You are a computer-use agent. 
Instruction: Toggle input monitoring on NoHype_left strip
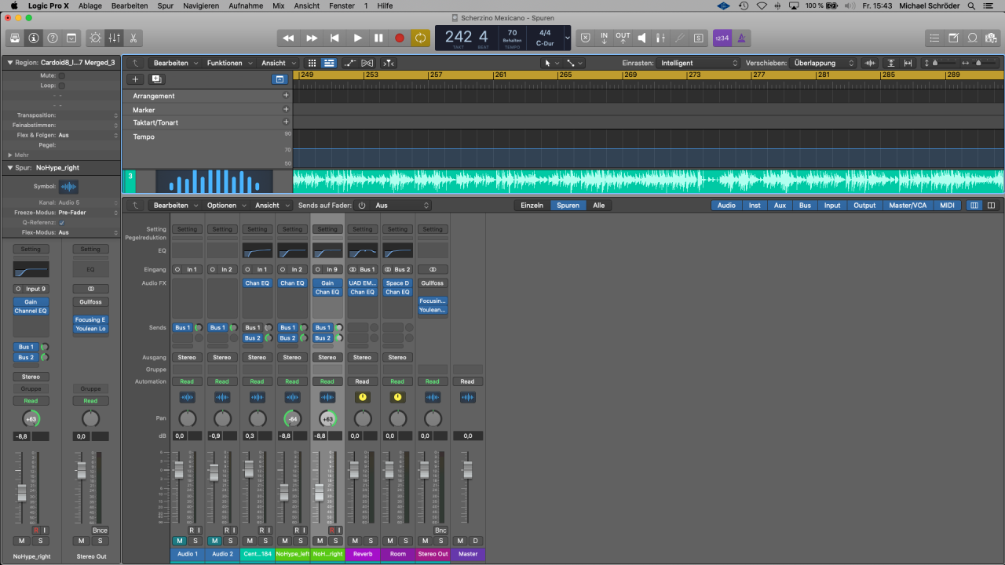tap(305, 530)
